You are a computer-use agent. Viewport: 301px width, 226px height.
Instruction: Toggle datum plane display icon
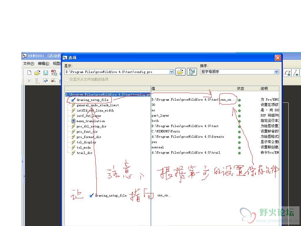(x=287, y=73)
